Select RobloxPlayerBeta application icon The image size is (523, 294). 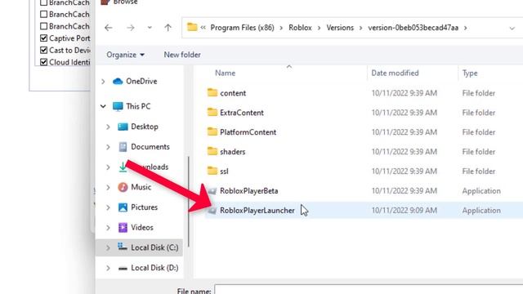212,190
